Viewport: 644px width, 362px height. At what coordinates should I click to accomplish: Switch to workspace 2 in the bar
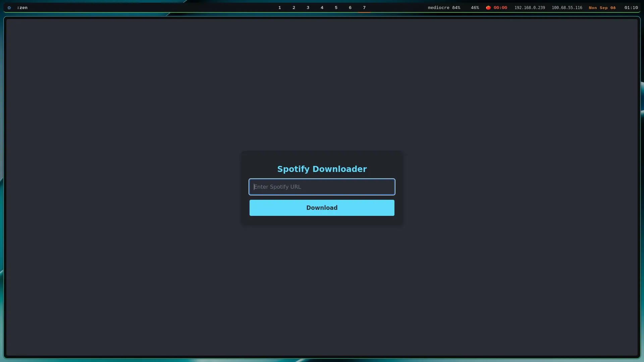293,7
